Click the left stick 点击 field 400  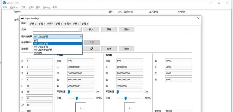[81, 61]
